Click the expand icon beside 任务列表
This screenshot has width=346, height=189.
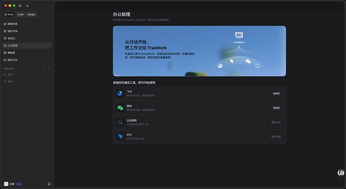click(x=44, y=69)
